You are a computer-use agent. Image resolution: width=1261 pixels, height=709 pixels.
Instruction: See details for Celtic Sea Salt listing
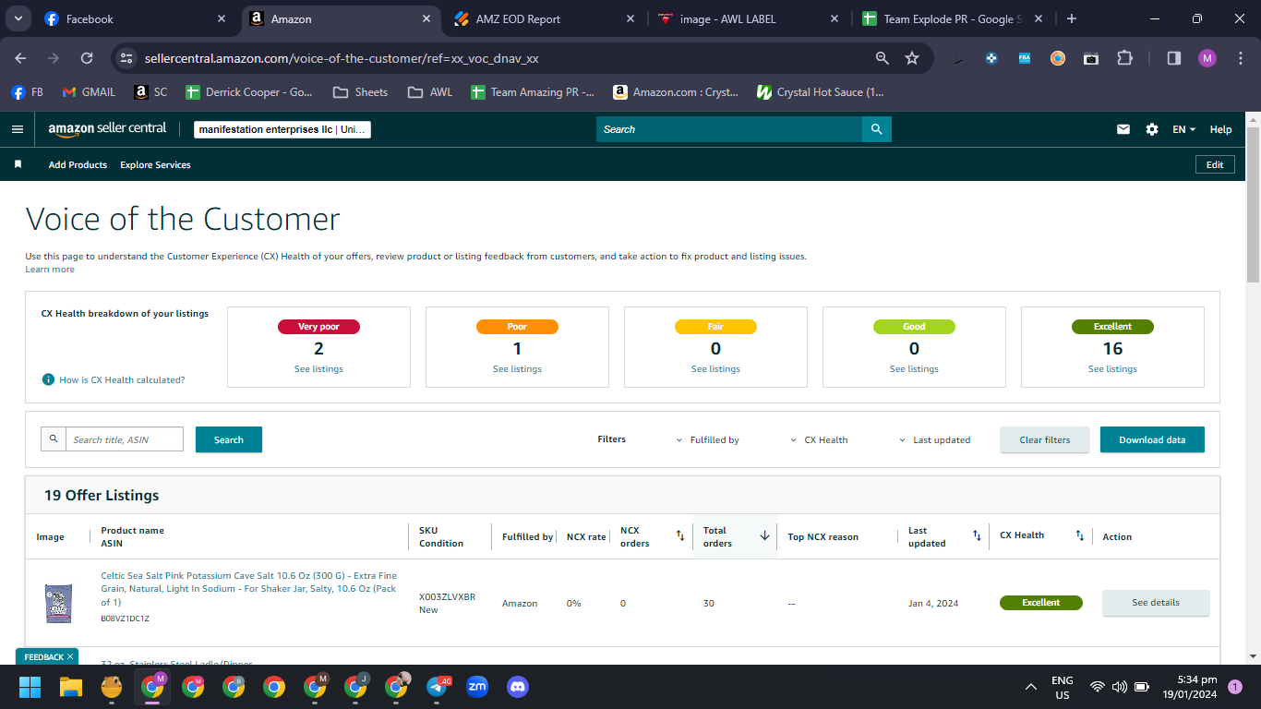point(1156,603)
